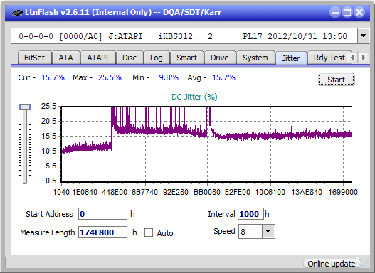375x273 pixels.
Task: Open the Smart tab
Action: 186,58
